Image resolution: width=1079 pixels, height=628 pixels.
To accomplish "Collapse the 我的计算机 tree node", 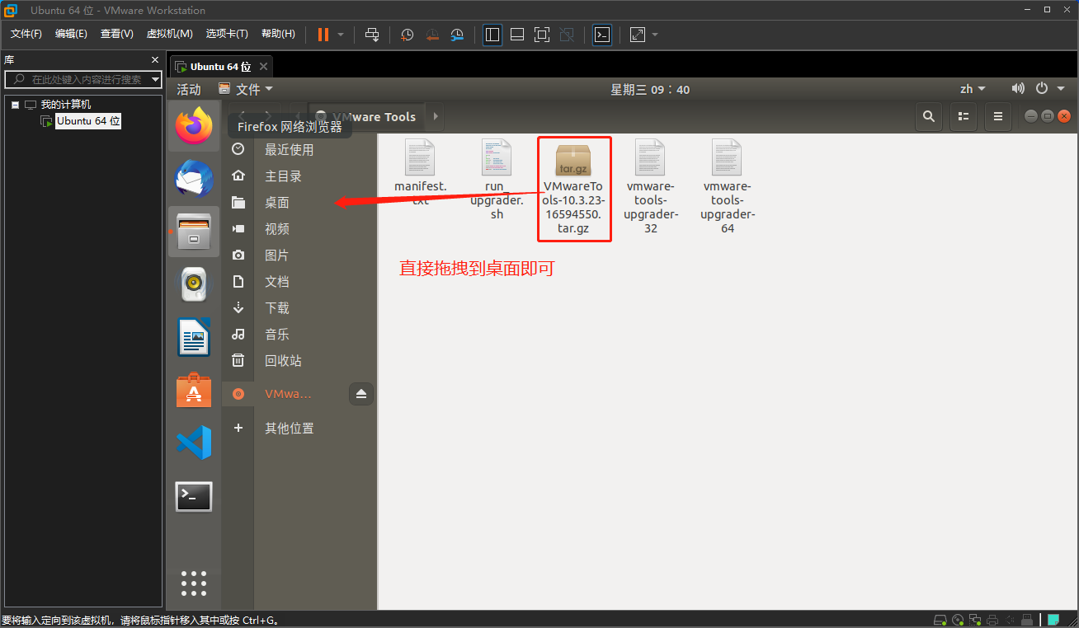I will coord(15,105).
